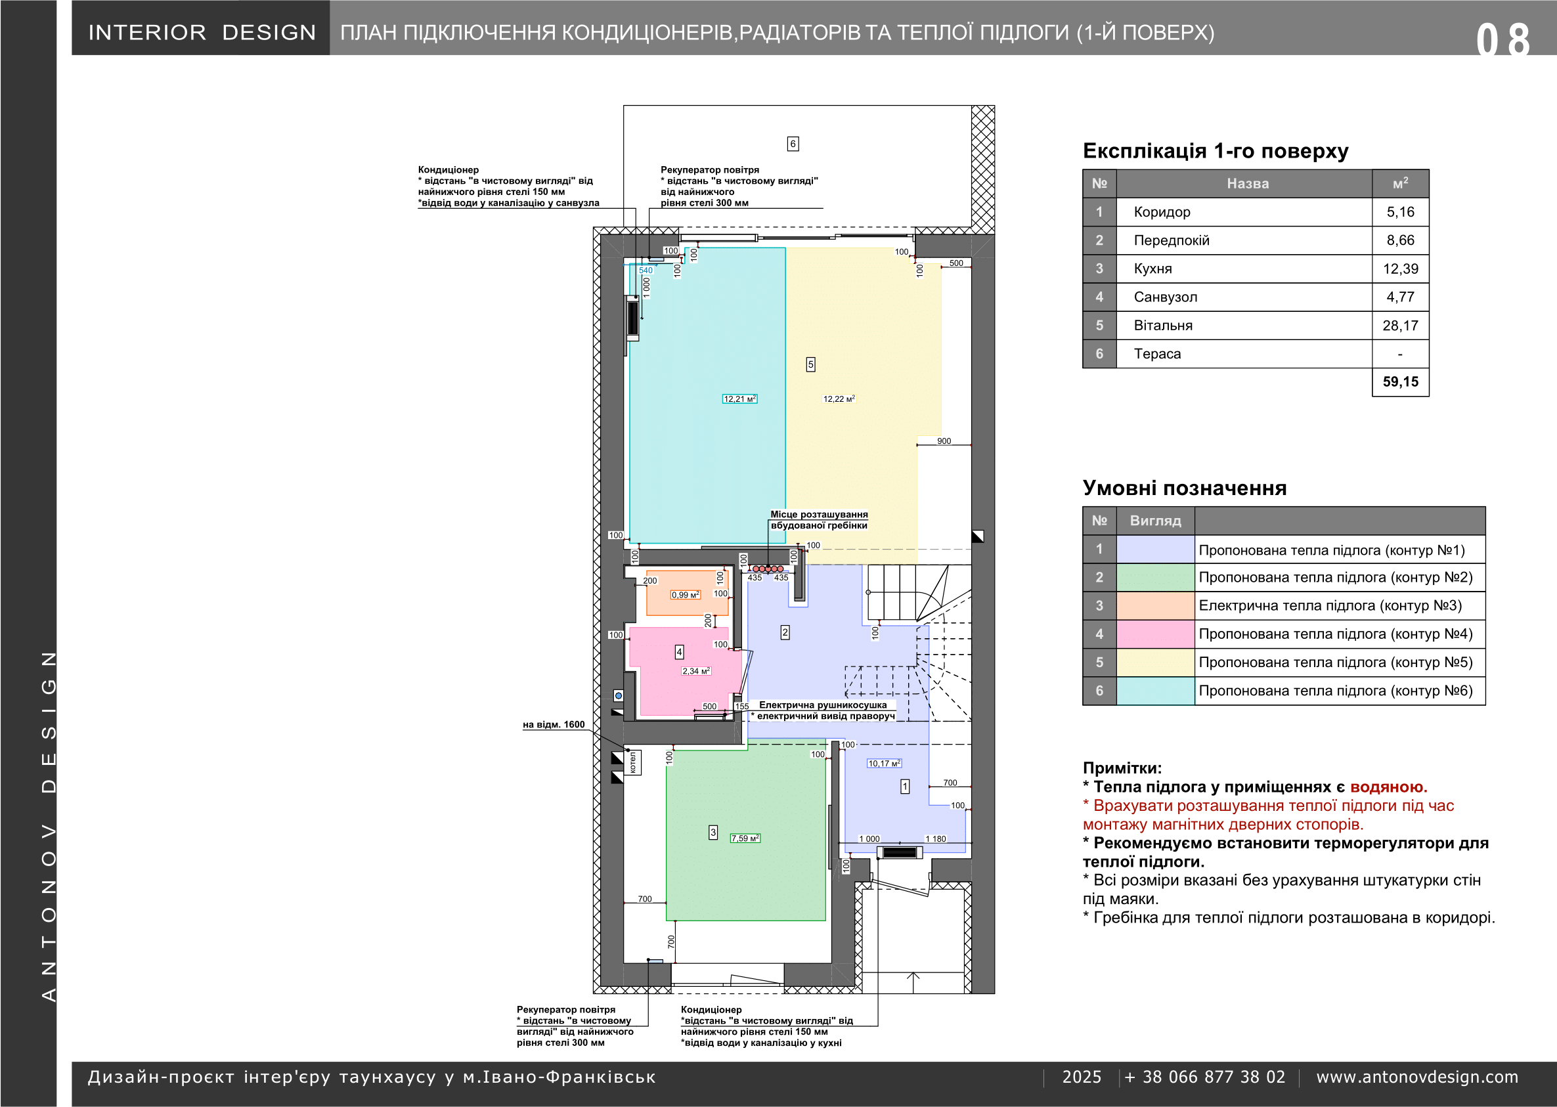
Task: Click the total area '59,15'
Action: pos(1400,381)
